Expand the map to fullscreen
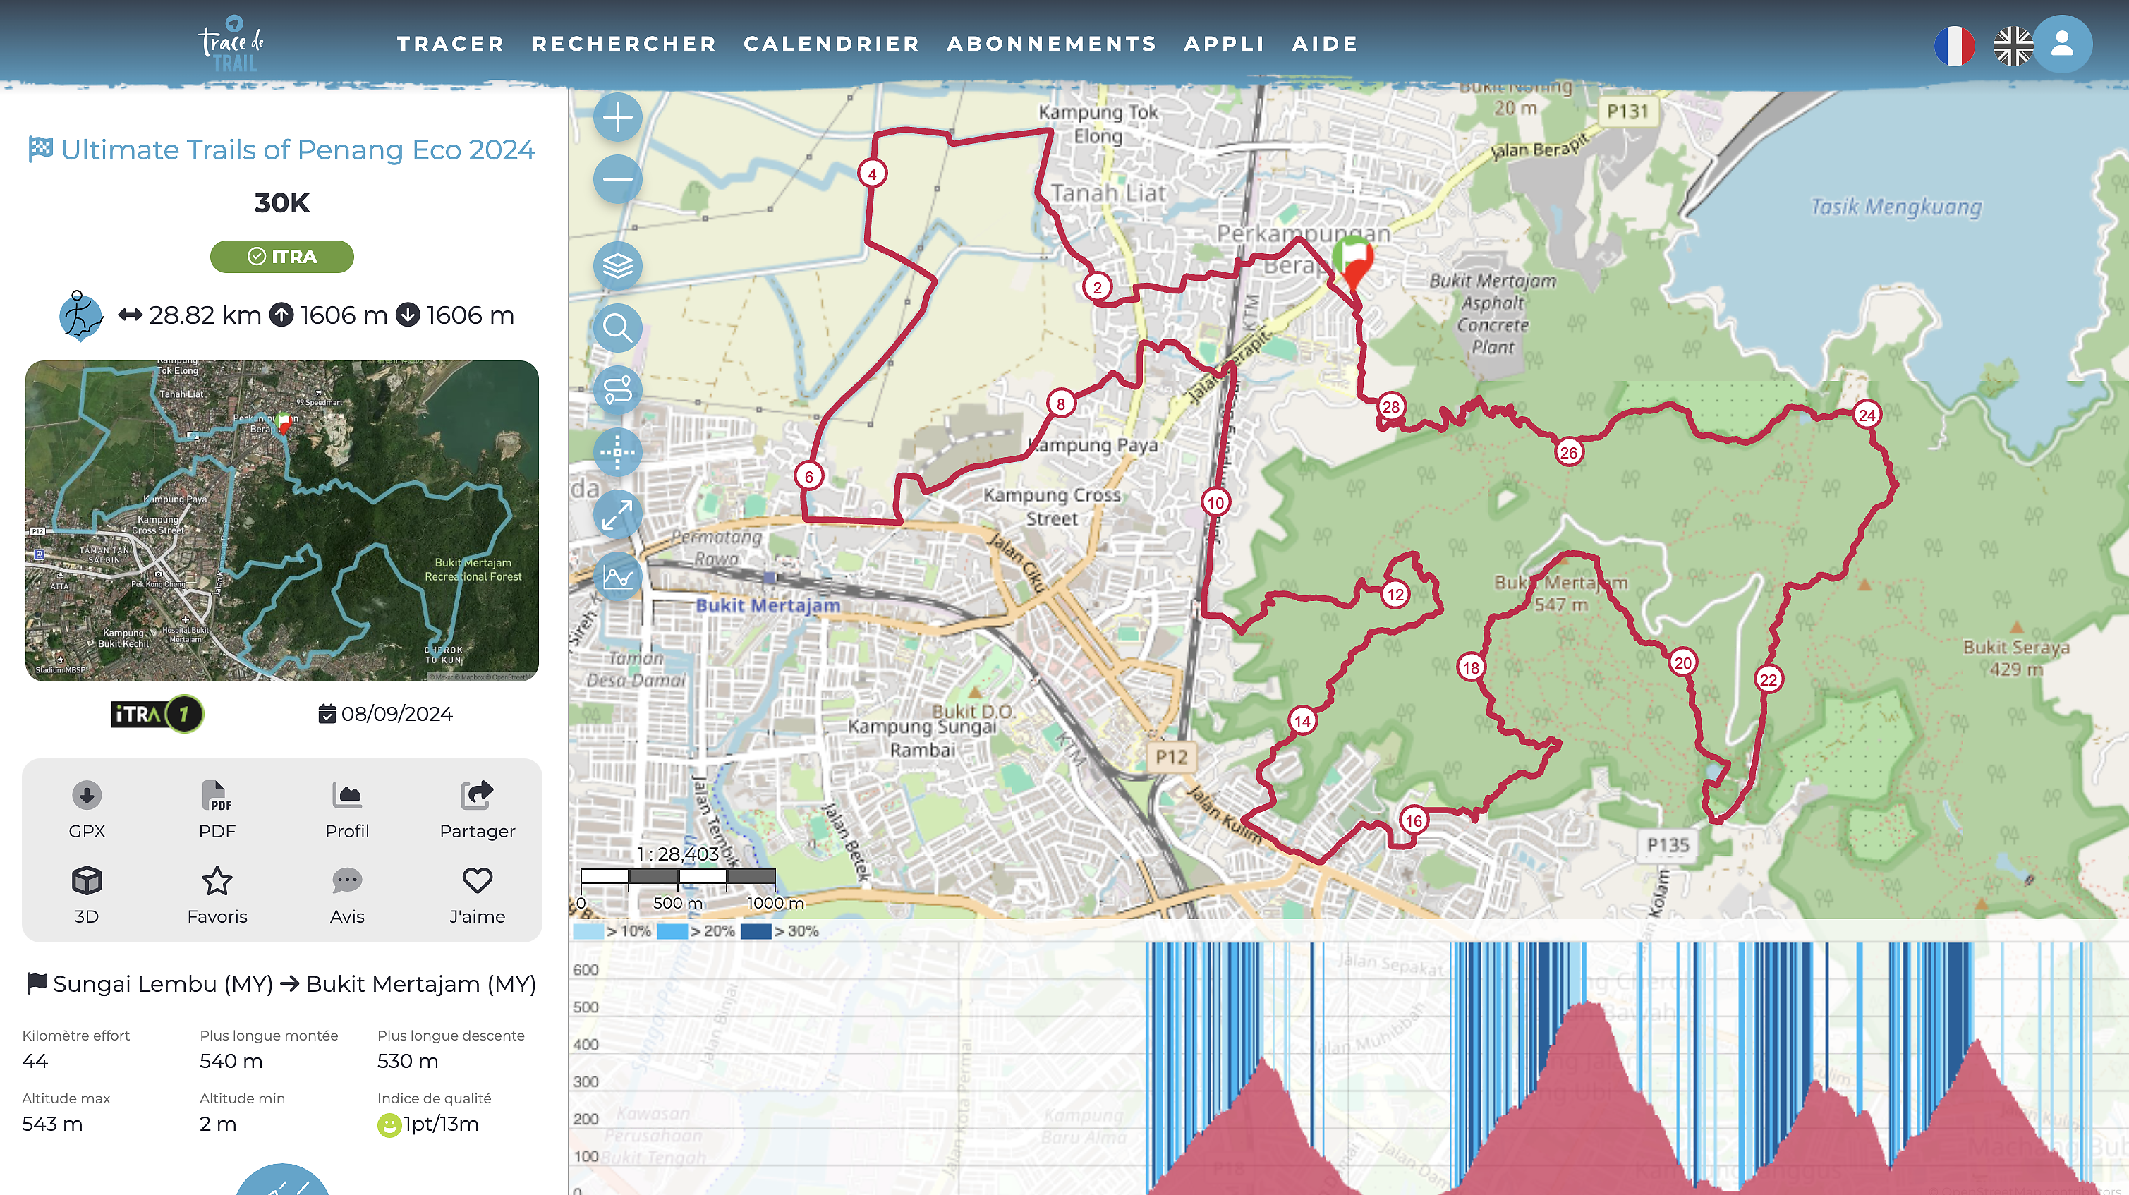This screenshot has height=1195, width=2129. pyautogui.click(x=617, y=514)
